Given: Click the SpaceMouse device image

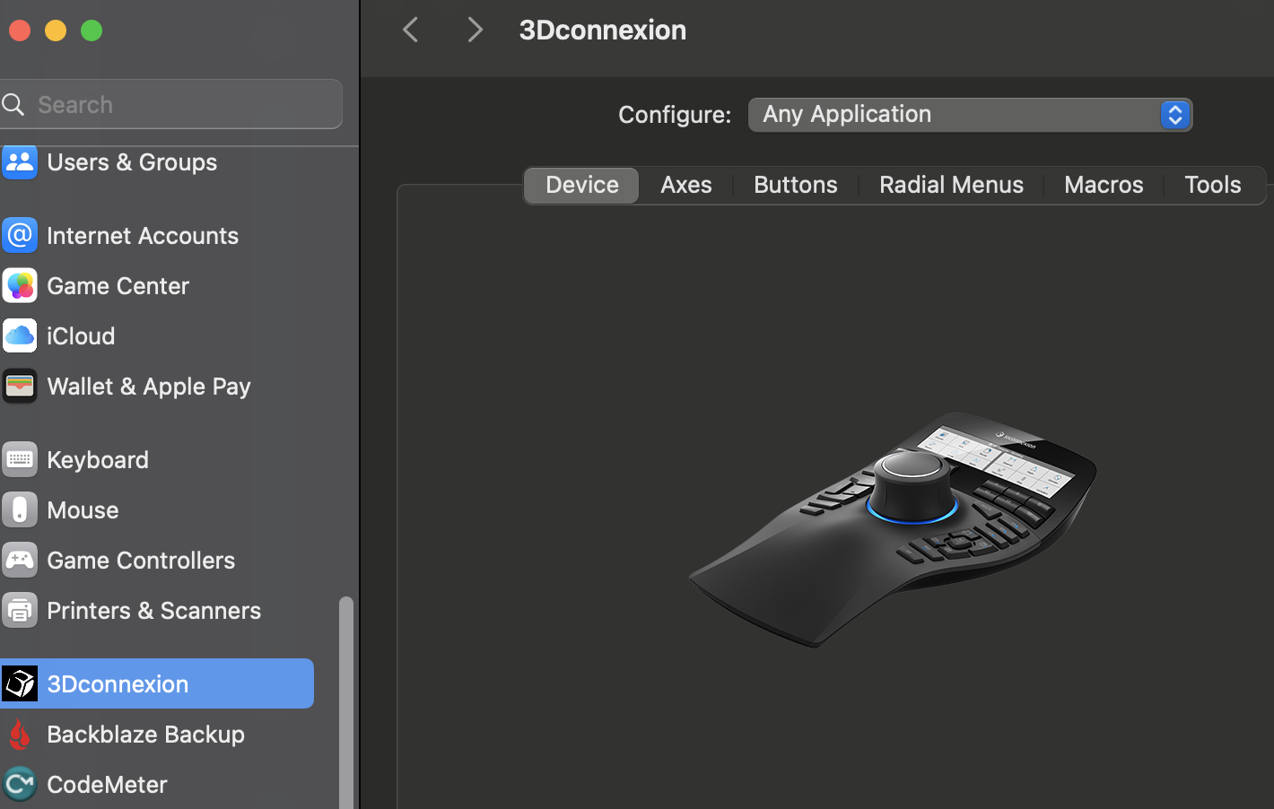Looking at the screenshot, I should coord(893,529).
